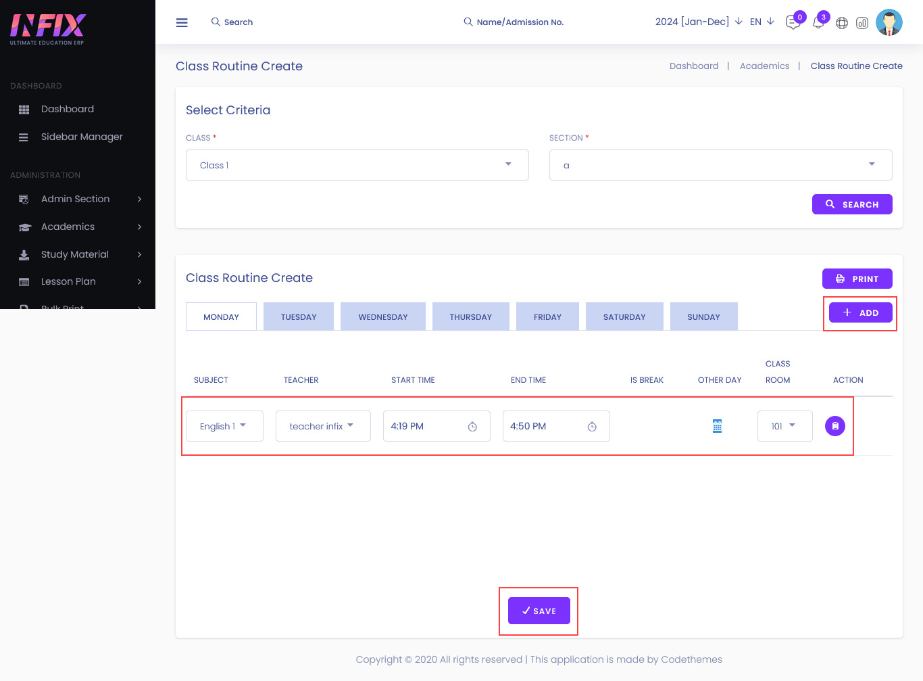Click Class Routine Create breadcrumb link

[856, 66]
